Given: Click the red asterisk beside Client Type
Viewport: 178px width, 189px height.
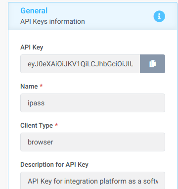Looking at the screenshot, I should [56, 125].
